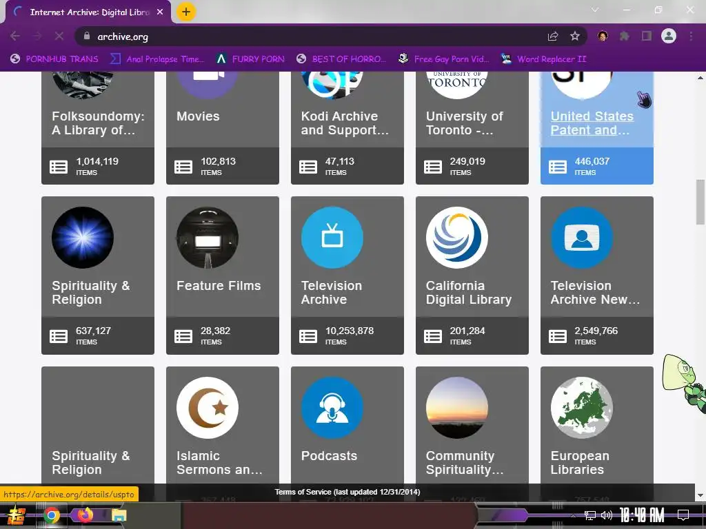Screen dimensions: 706x529
Task: Open the University of Toronto collection title
Action: click(464, 123)
